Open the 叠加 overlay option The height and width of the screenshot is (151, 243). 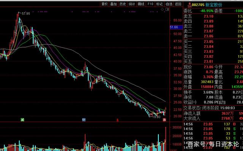pyautogui.click(x=114, y=4)
